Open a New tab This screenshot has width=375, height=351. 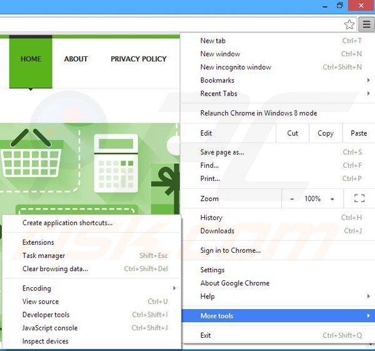[x=278, y=41]
